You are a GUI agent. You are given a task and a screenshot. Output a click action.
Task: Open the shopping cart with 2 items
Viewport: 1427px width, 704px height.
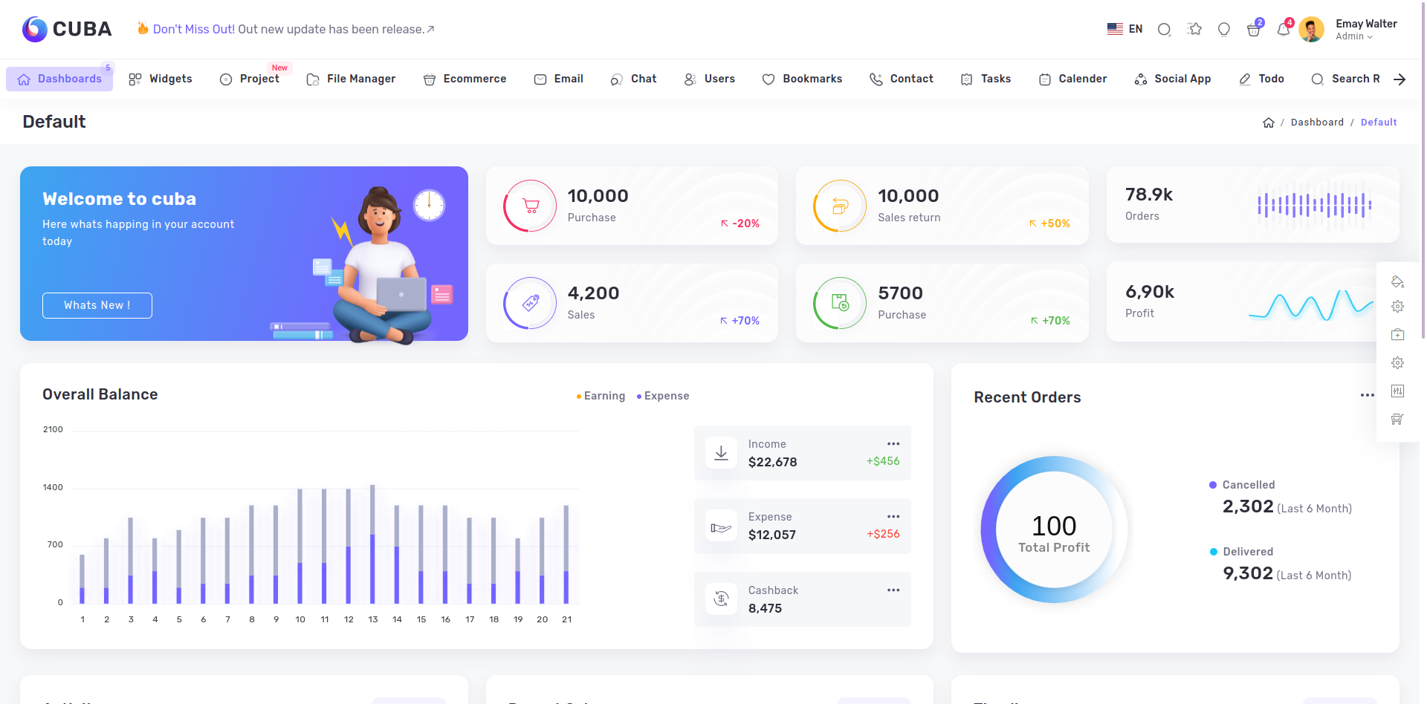point(1254,29)
